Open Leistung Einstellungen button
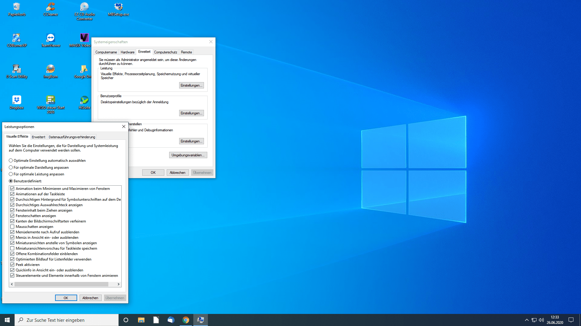The width and height of the screenshot is (581, 326). 192,85
